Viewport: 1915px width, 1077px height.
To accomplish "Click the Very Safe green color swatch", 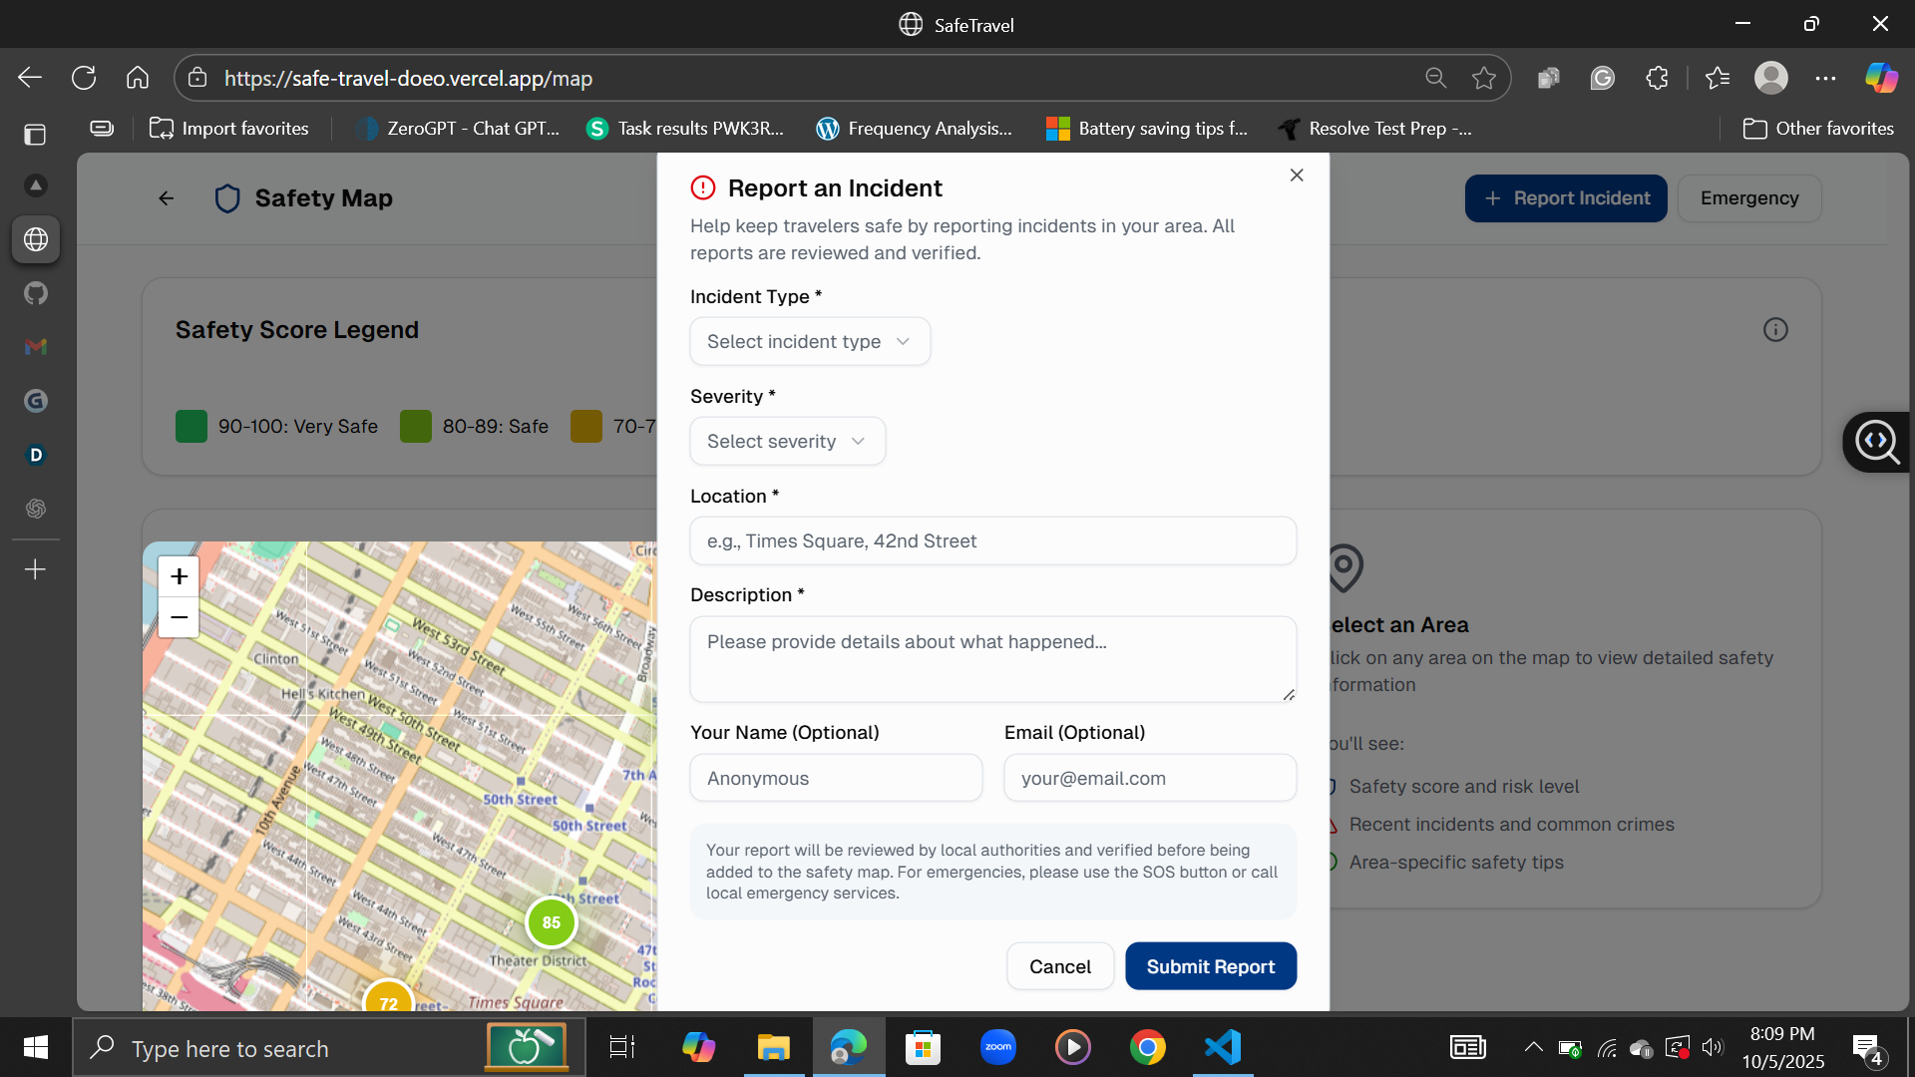I will (x=191, y=427).
